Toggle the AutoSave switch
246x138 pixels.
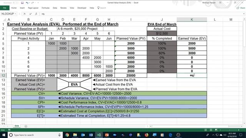click(15, 3)
